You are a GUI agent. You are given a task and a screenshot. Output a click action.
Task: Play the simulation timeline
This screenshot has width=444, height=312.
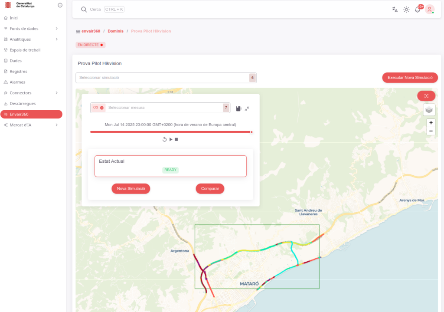pyautogui.click(x=171, y=139)
